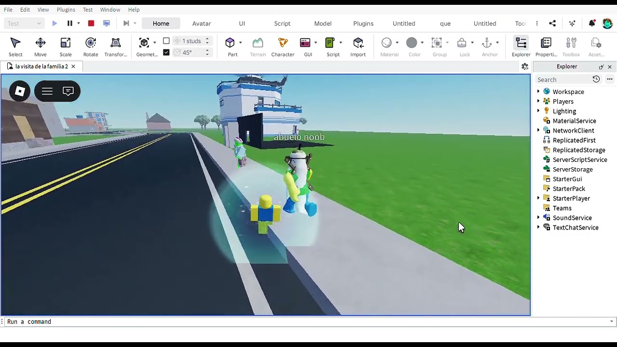Toggle the studs move snapping checkbox
The width and height of the screenshot is (617, 347).
166,41
